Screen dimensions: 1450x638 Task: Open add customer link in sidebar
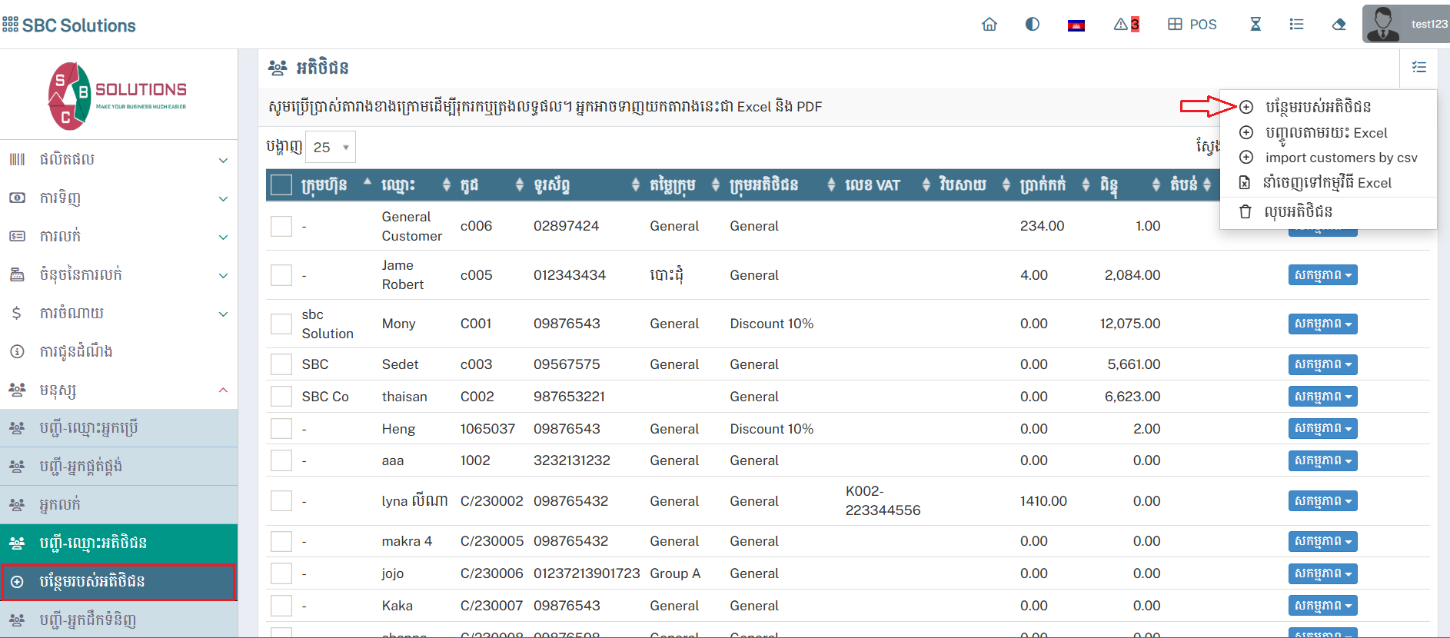click(119, 582)
